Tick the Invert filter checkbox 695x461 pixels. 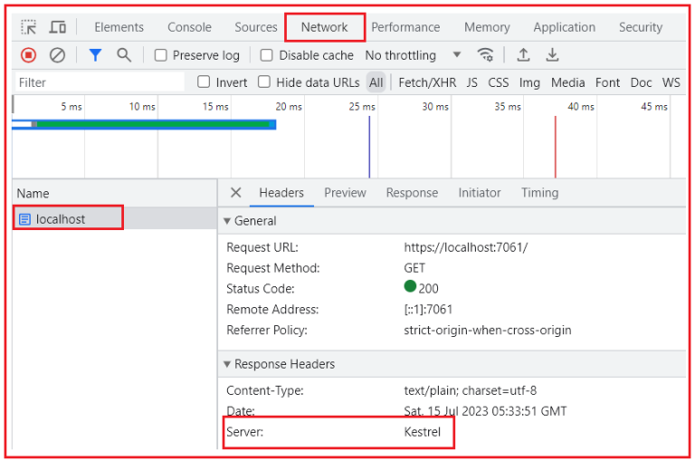click(x=204, y=82)
